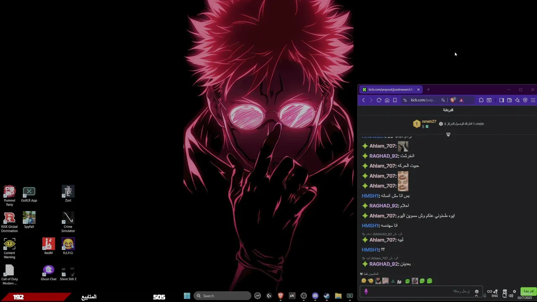Open File Explorer from the taskbar
The height and width of the screenshot is (302, 537).
338,296
